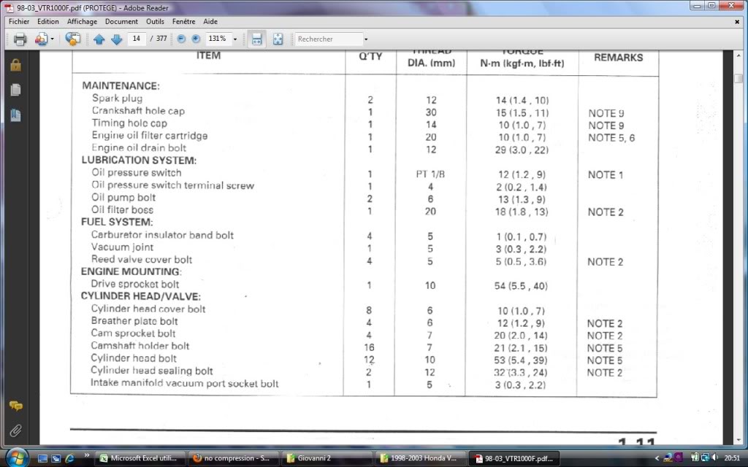This screenshot has width=748, height=467.
Task: Click the zoom out minus button
Action: tap(181, 39)
